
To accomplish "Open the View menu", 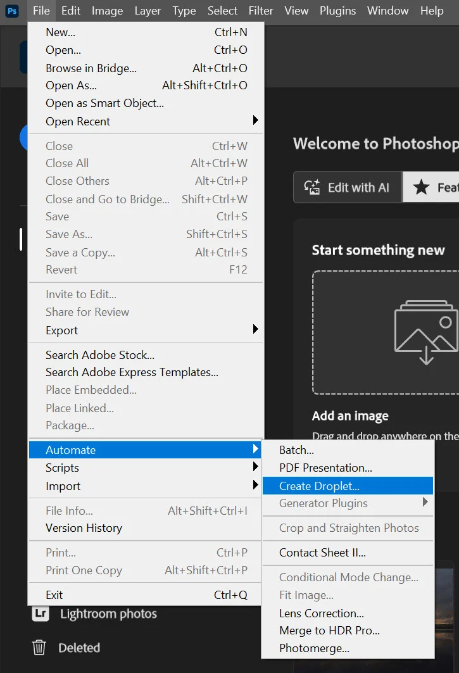I will [x=296, y=11].
